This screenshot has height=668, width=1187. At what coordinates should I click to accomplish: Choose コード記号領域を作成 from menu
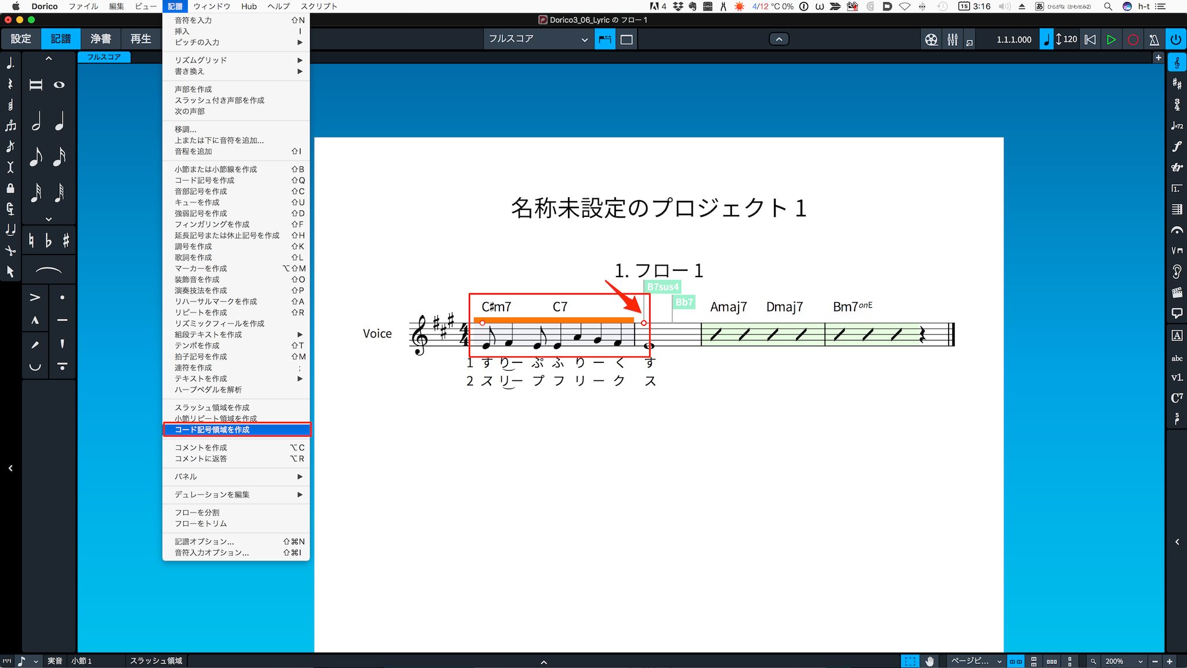coord(237,430)
